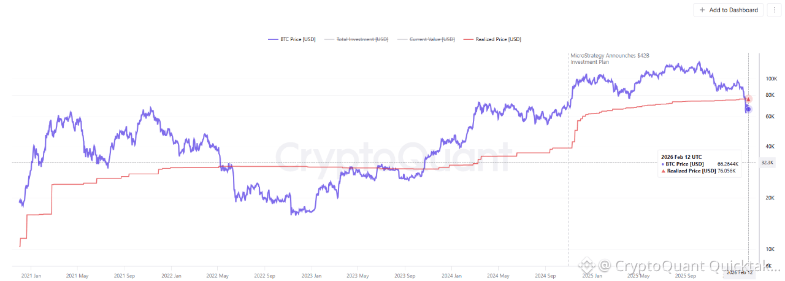Toggle the BTC Price [USD] legend series
785x281 pixels.
click(292, 39)
